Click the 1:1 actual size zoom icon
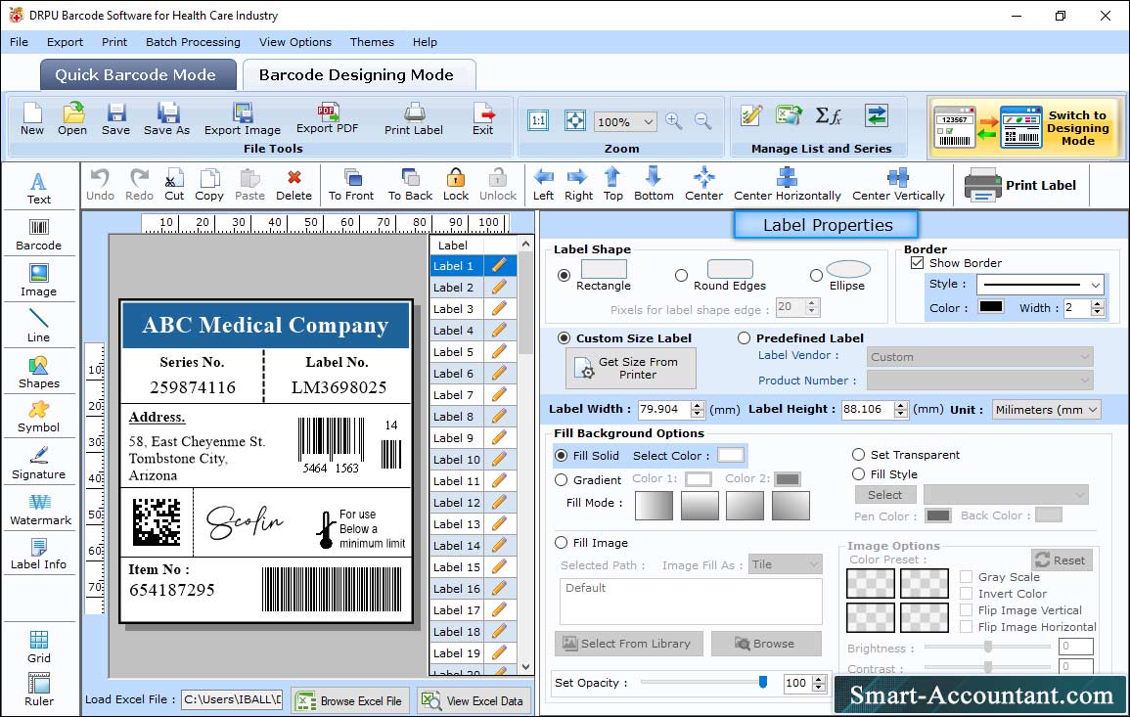This screenshot has width=1130, height=717. pyautogui.click(x=538, y=120)
